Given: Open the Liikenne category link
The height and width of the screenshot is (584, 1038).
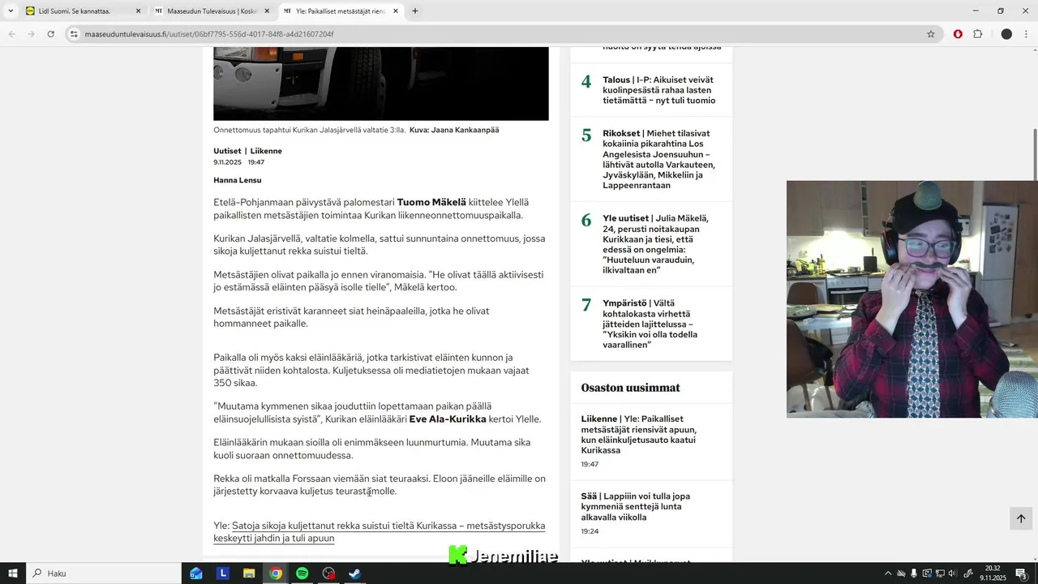Looking at the screenshot, I should tap(266, 151).
